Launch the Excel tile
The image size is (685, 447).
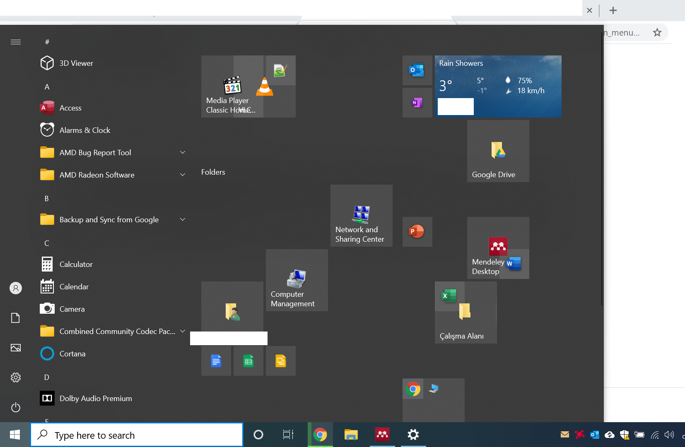coord(449,296)
